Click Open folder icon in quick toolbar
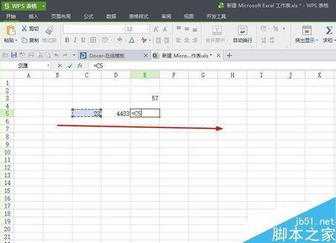Viewport: 336px width, 243px height. 5,55
